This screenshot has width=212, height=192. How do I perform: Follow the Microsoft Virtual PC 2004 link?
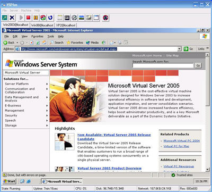[x=181, y=141]
